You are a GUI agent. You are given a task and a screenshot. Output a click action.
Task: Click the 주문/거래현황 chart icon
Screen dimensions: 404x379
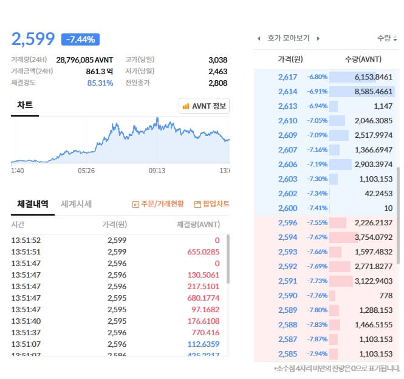pyautogui.click(x=135, y=204)
